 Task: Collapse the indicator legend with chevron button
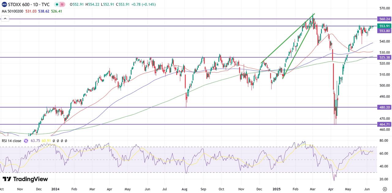tap(5, 19)
